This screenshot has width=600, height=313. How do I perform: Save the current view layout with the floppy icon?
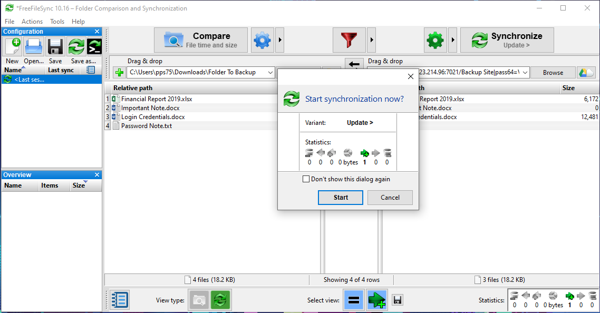pyautogui.click(x=397, y=299)
